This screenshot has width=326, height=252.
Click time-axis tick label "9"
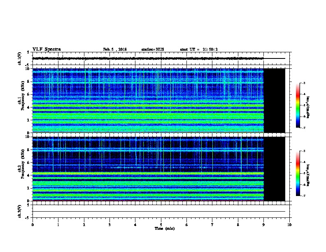point(263,225)
